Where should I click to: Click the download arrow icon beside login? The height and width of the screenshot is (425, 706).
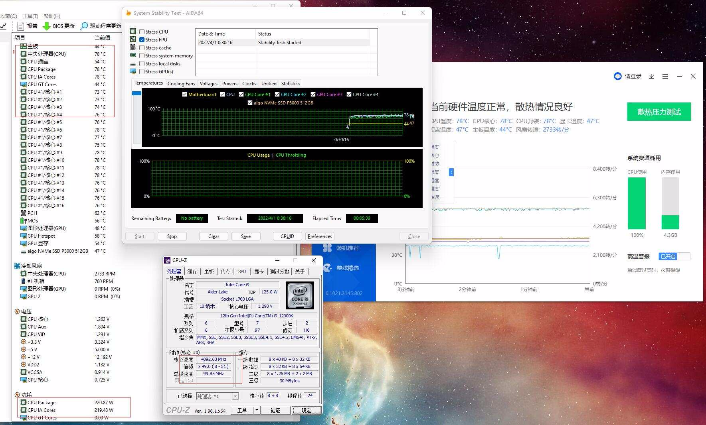pos(651,76)
